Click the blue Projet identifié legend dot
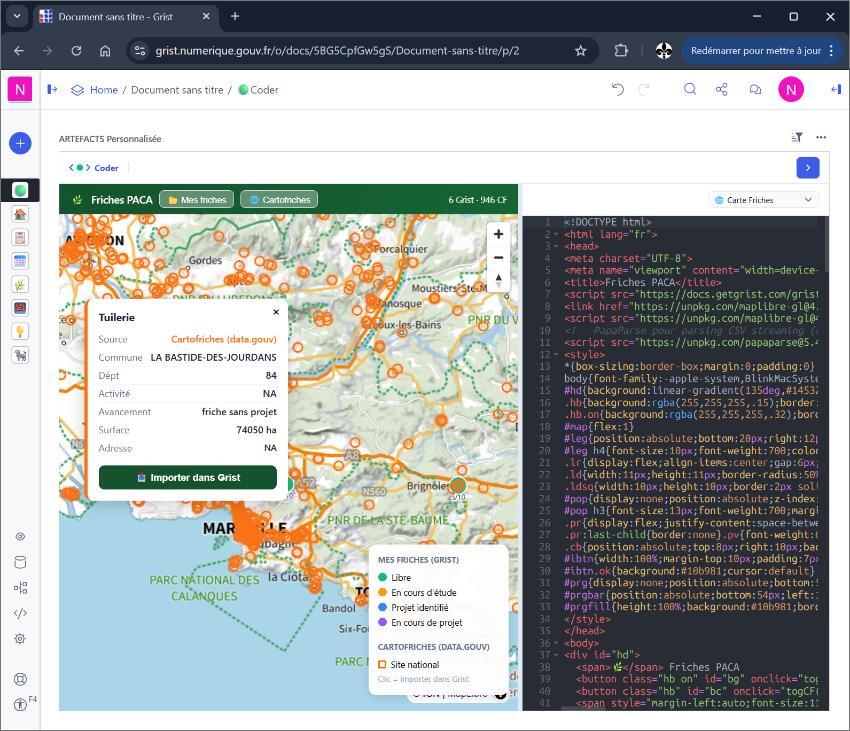This screenshot has height=731, width=850. pos(383,607)
